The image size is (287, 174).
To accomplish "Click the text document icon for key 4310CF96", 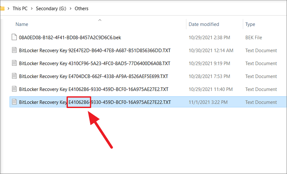I will pyautogui.click(x=14, y=63).
